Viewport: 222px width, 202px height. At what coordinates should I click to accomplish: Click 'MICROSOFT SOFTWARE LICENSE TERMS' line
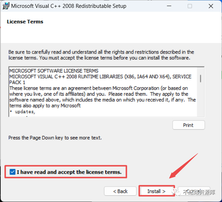[x=54, y=71]
